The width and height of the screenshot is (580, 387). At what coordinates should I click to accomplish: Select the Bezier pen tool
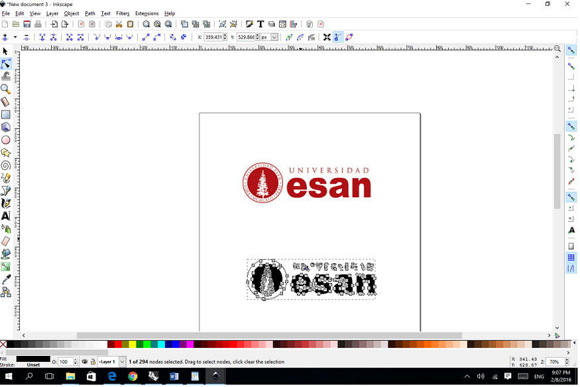5,191
